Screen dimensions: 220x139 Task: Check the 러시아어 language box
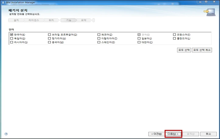12,42
